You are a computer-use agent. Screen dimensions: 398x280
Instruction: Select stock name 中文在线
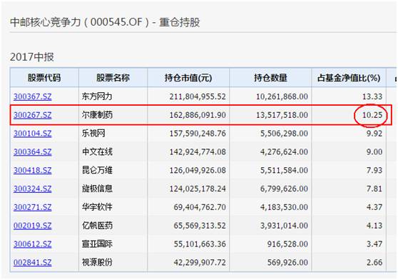tap(97, 152)
